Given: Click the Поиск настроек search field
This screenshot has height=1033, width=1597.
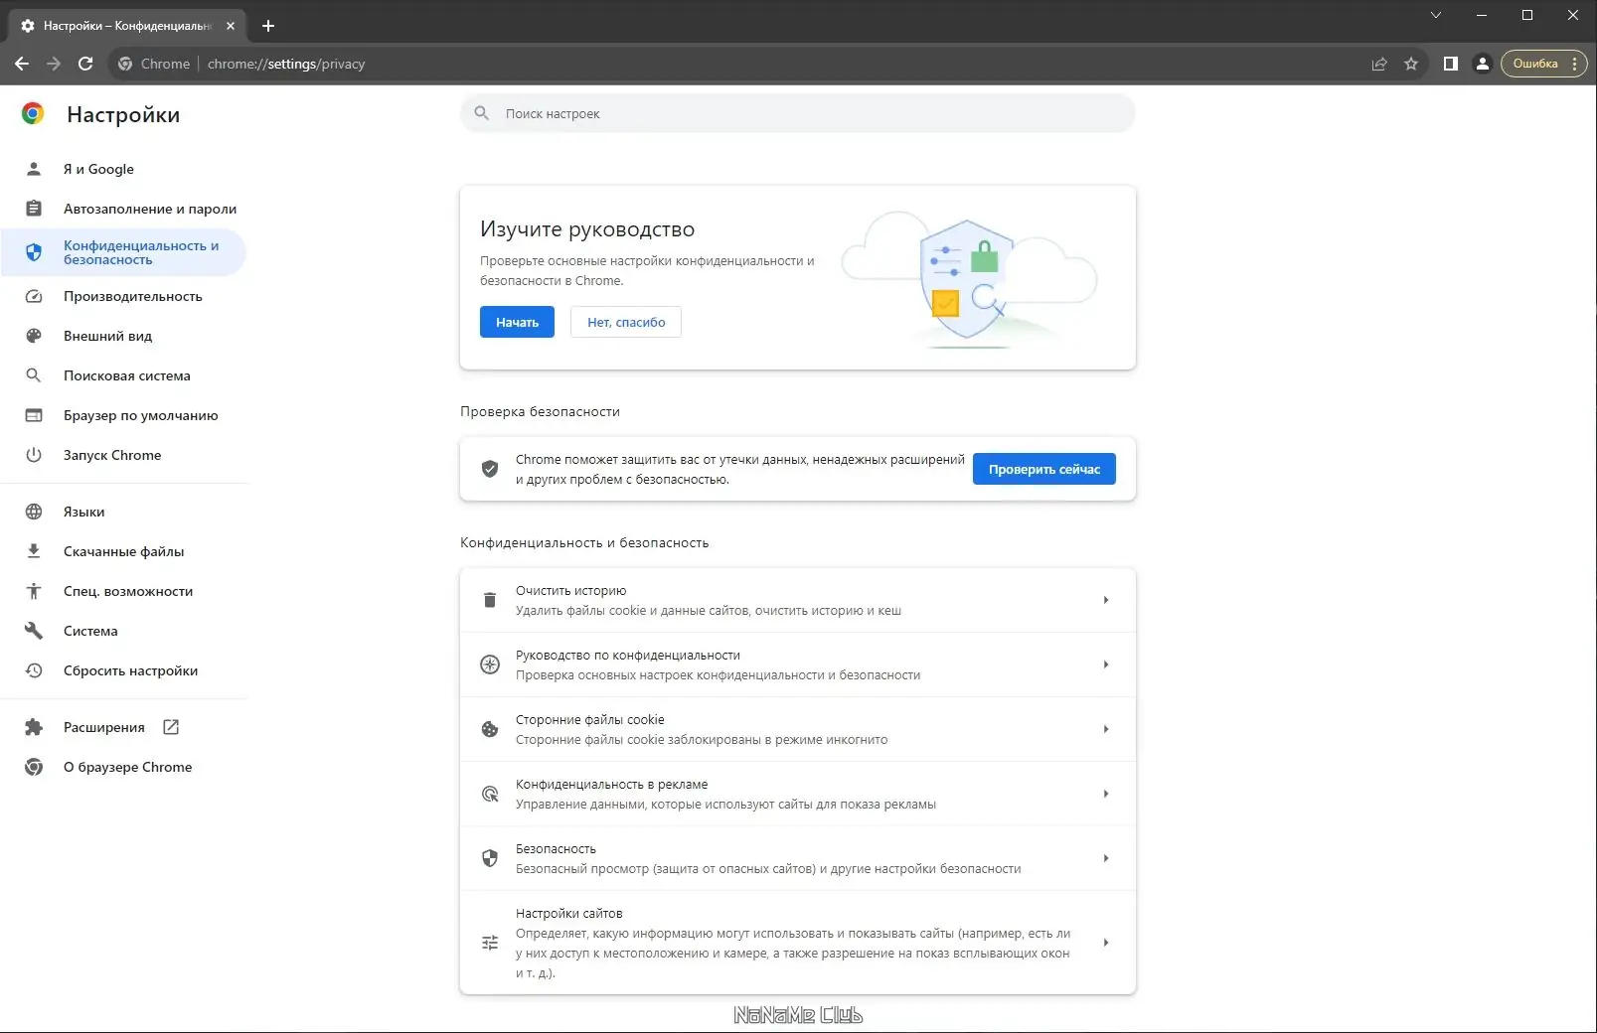Looking at the screenshot, I should click(x=797, y=113).
